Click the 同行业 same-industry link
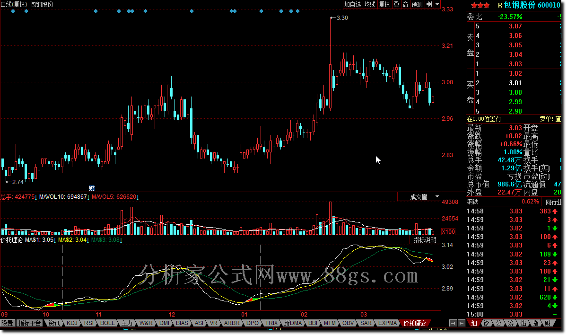This screenshot has height=335, width=567. [x=554, y=202]
